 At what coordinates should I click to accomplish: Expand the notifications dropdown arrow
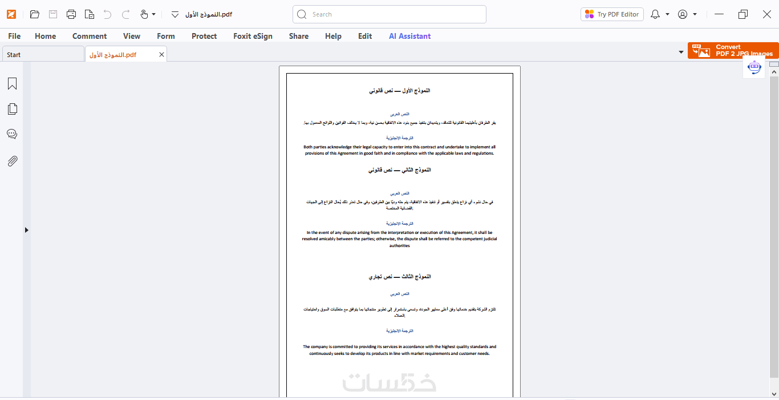(x=667, y=14)
